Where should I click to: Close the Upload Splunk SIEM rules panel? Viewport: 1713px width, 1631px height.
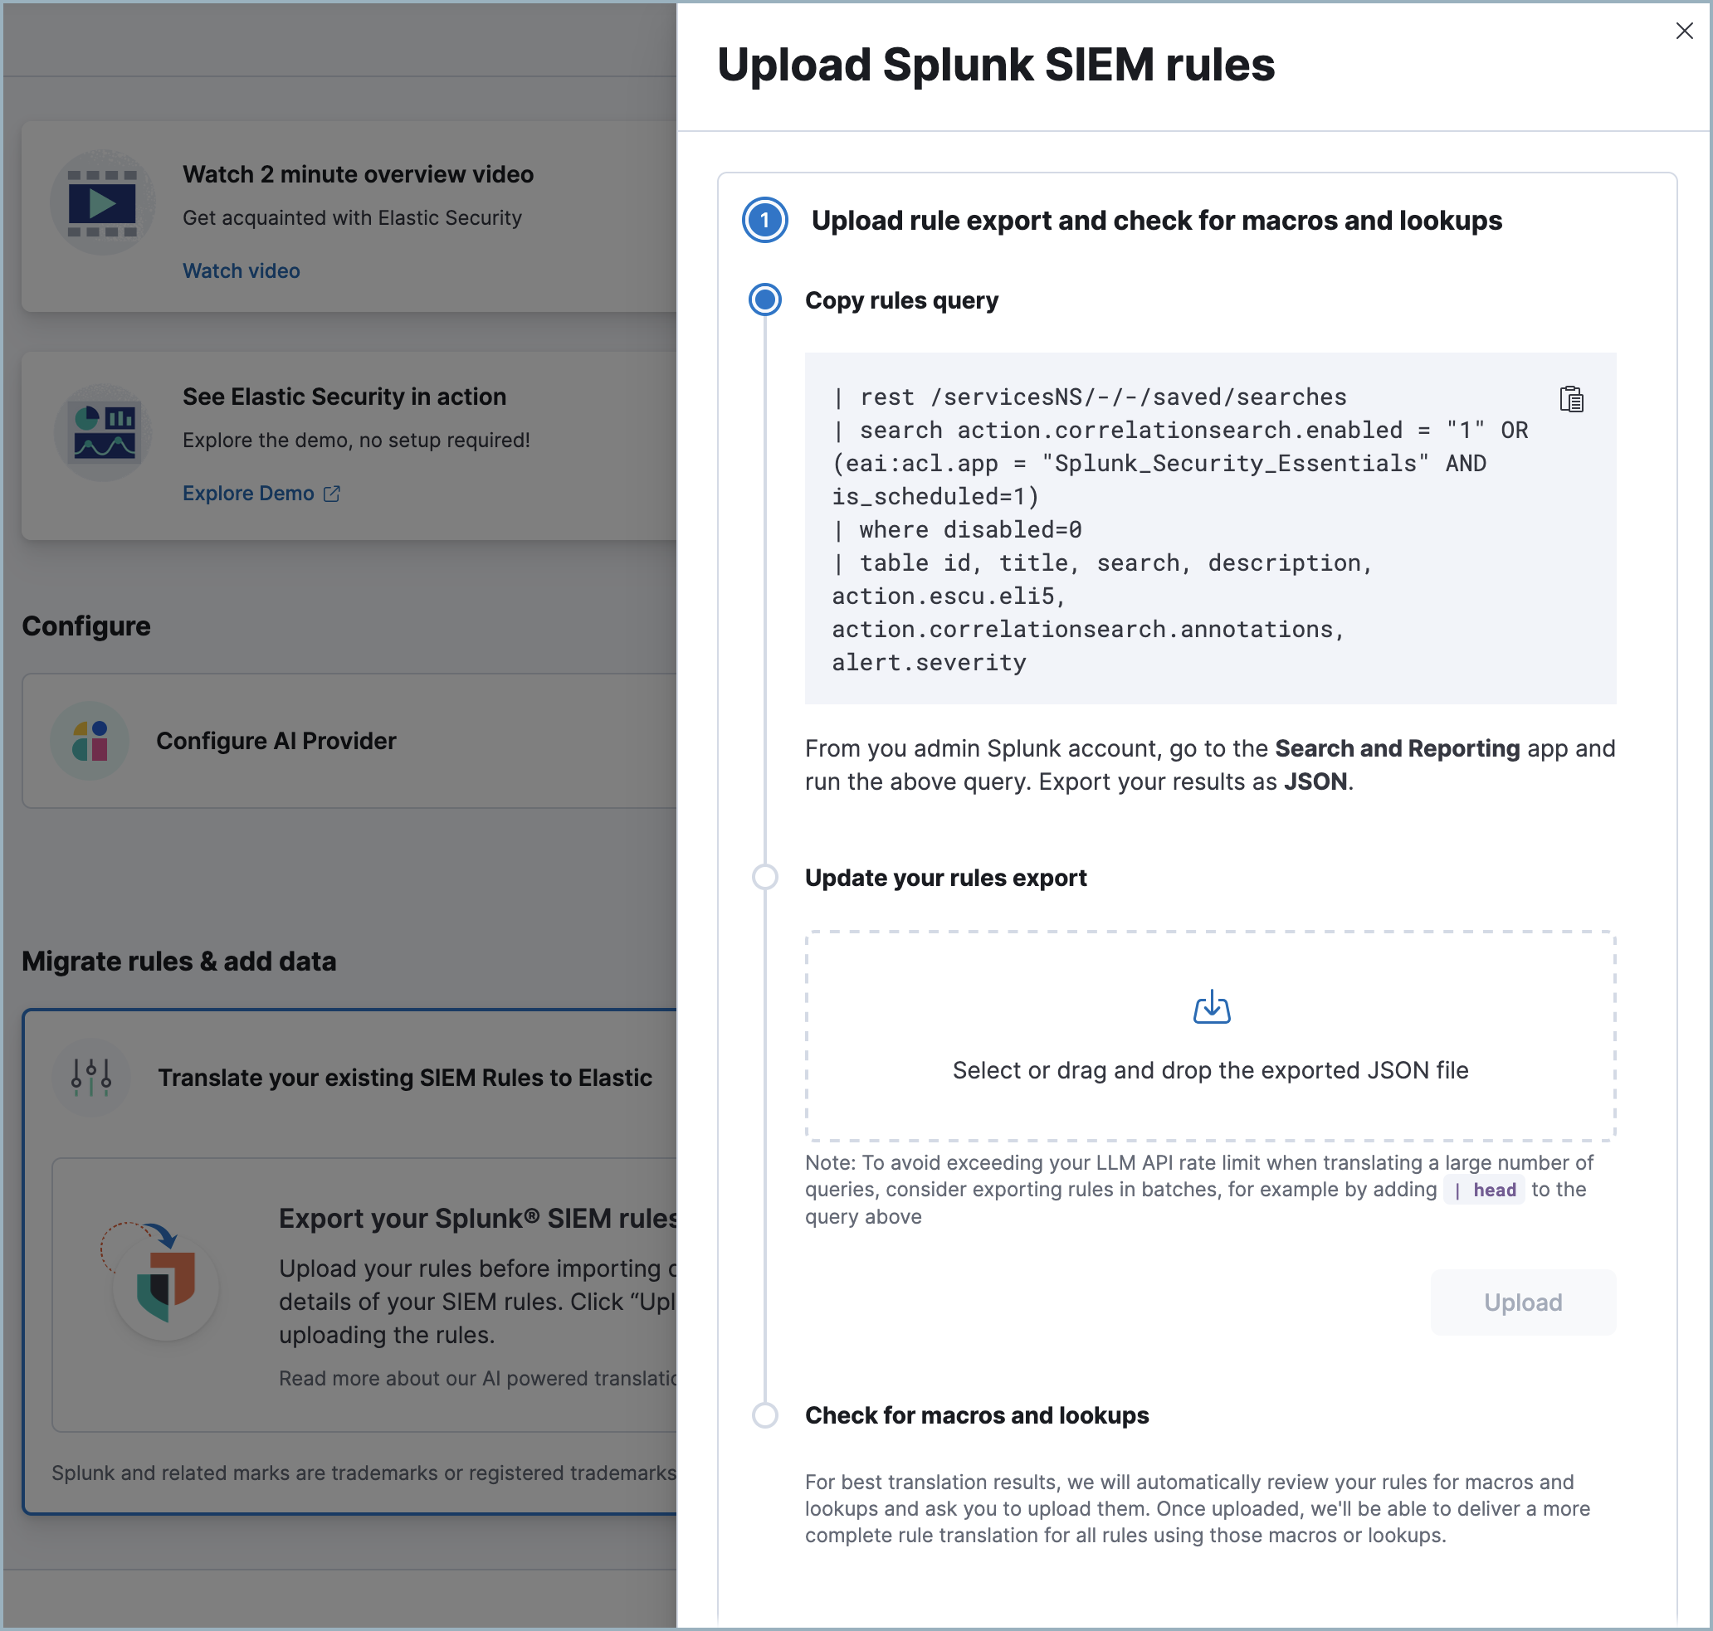tap(1684, 31)
